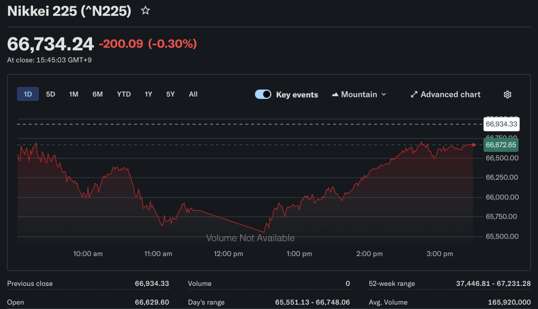Click the 10:00 am axis label

(x=88, y=254)
